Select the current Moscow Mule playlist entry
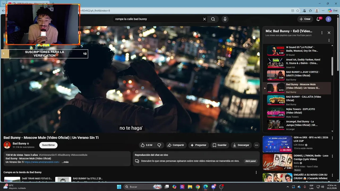This screenshot has height=191, width=340. tap(297, 88)
